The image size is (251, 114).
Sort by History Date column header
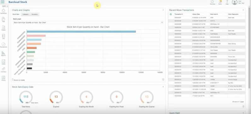pyautogui.click(x=196, y=14)
